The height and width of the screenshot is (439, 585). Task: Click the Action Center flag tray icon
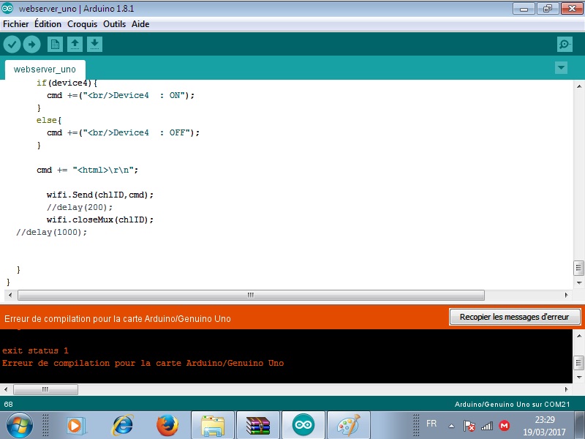click(469, 426)
